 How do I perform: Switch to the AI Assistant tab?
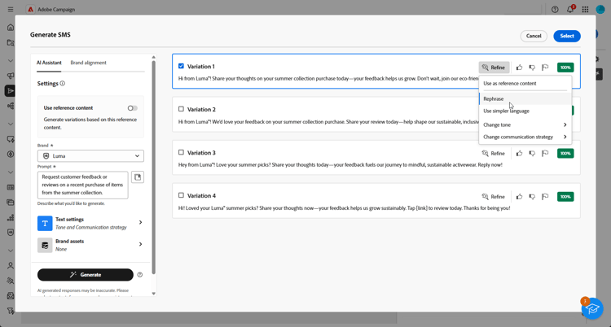[x=49, y=63]
